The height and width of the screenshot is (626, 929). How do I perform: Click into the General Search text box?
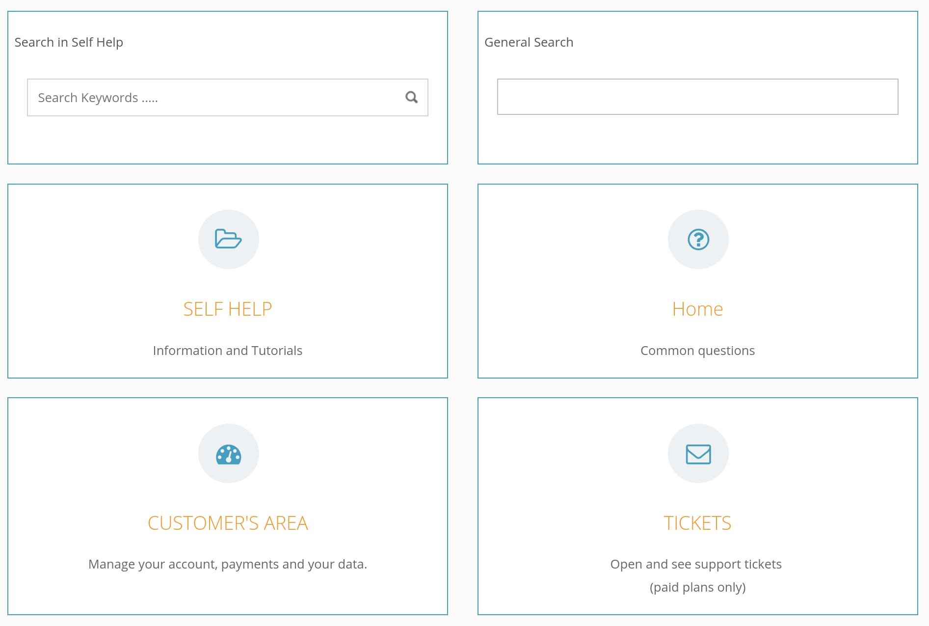[698, 97]
